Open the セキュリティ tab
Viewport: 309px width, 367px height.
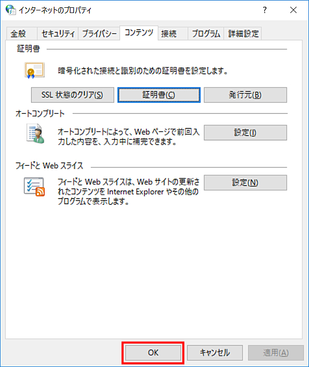[58, 34]
